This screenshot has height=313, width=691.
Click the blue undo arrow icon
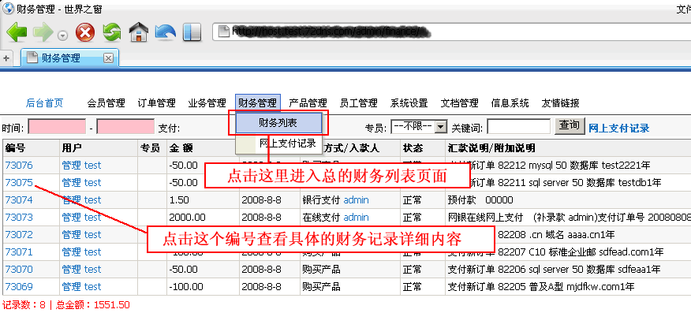(166, 32)
